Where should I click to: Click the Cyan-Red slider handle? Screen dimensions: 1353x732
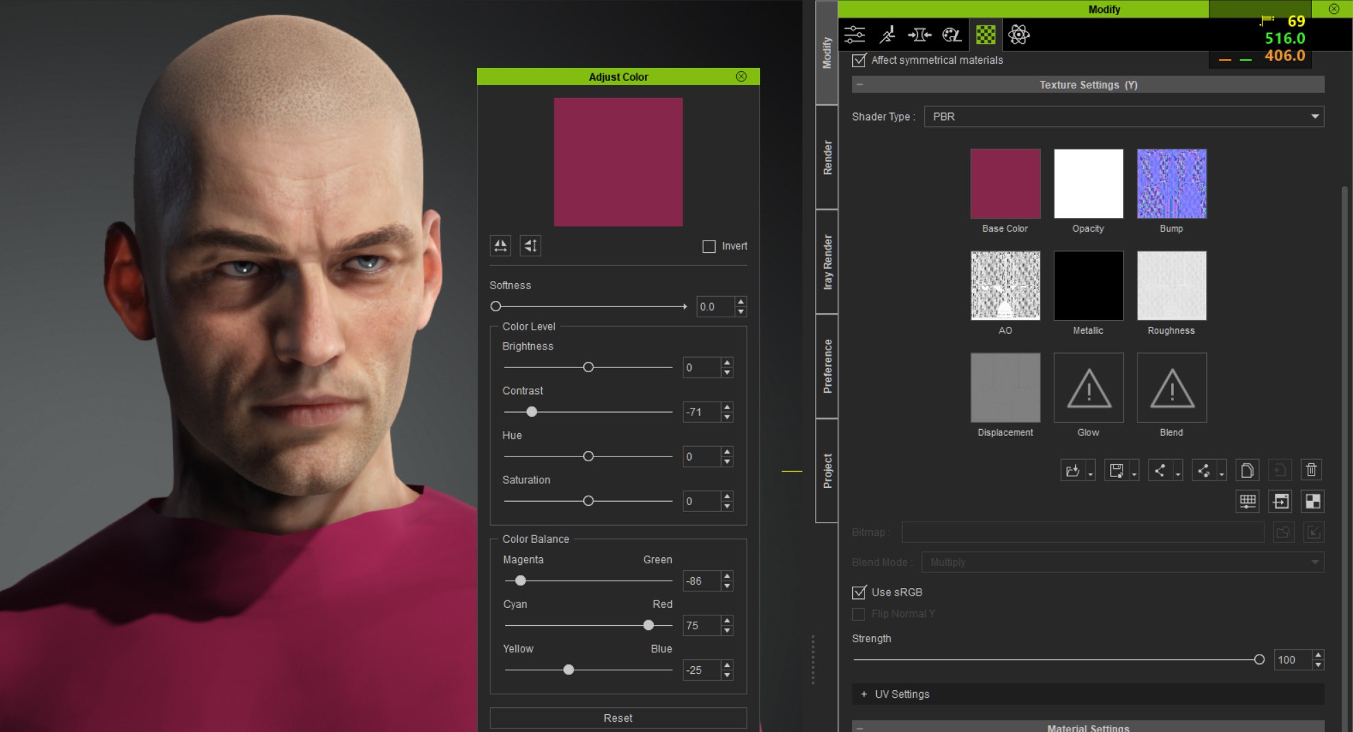648,625
